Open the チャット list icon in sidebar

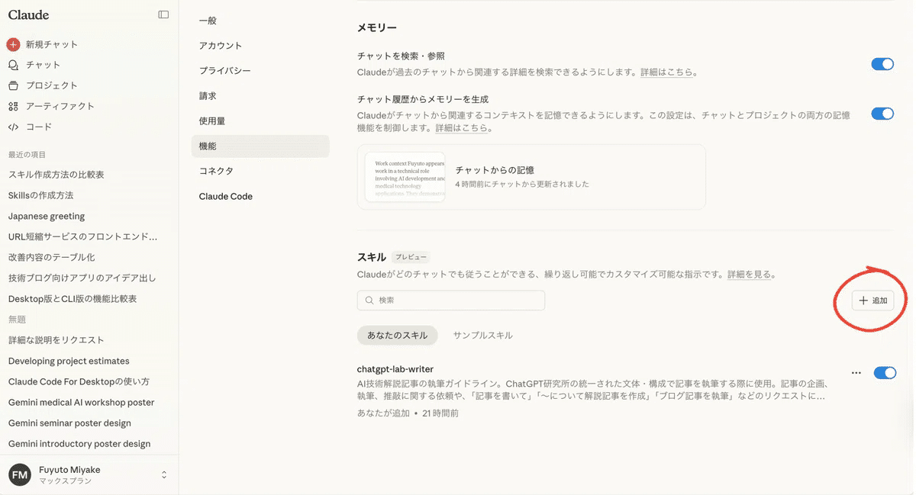(13, 65)
